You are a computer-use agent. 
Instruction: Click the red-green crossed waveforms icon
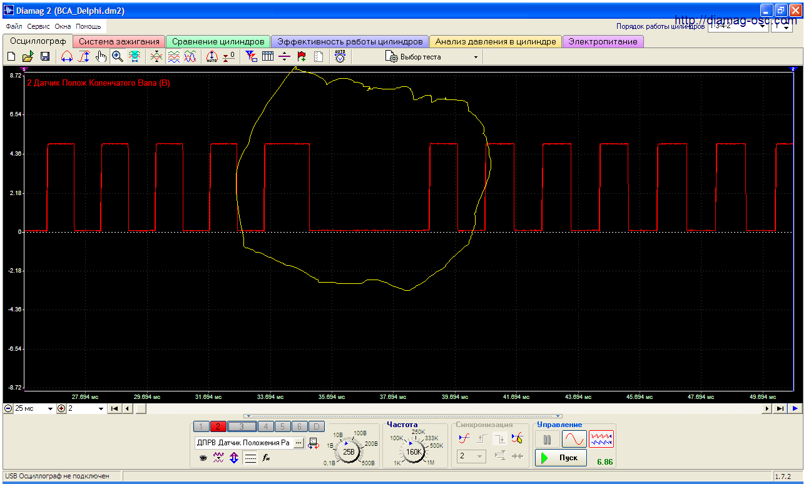(x=156, y=57)
